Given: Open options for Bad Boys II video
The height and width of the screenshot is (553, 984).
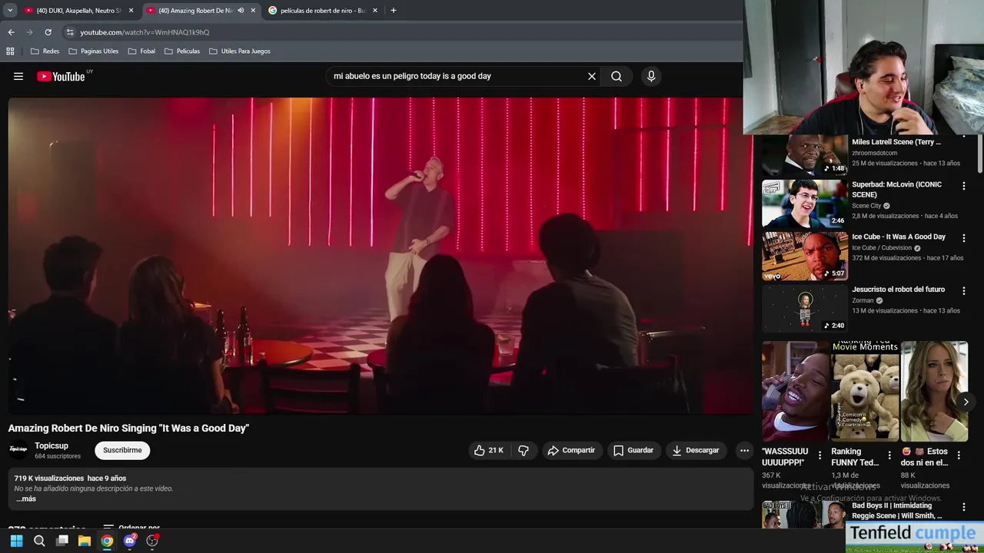Looking at the screenshot, I should pos(964,507).
